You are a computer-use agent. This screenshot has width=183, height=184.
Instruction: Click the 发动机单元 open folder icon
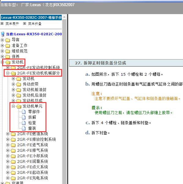[x=19, y=106]
